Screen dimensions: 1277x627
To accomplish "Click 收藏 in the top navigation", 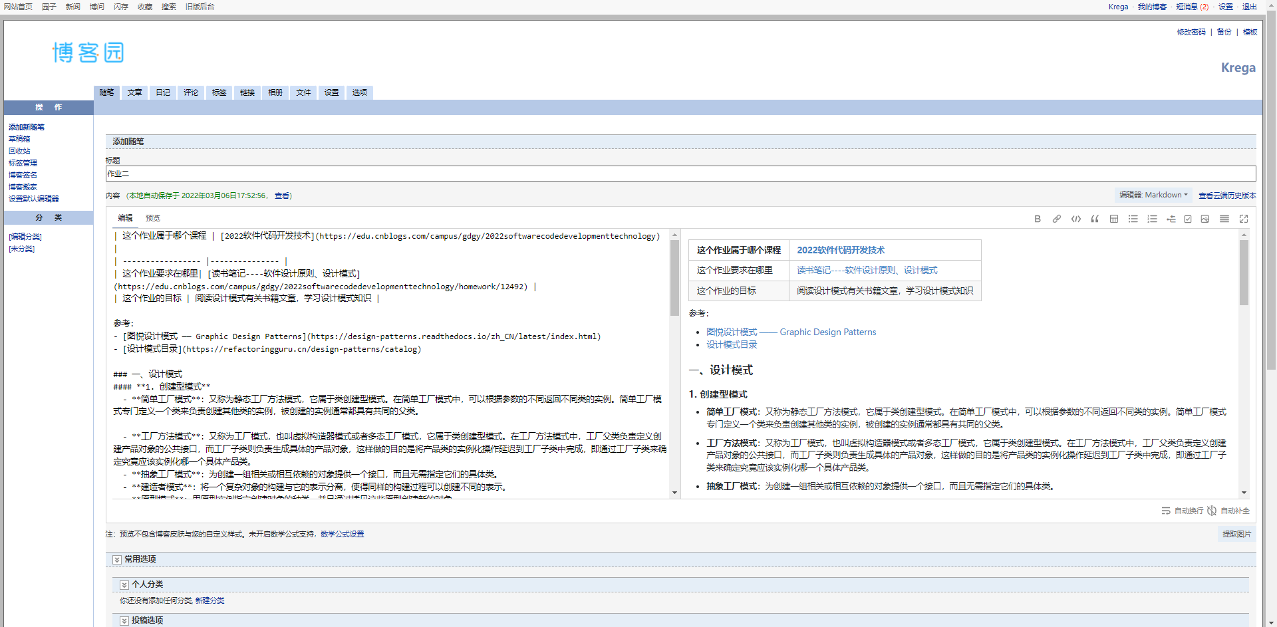I will click(145, 7).
